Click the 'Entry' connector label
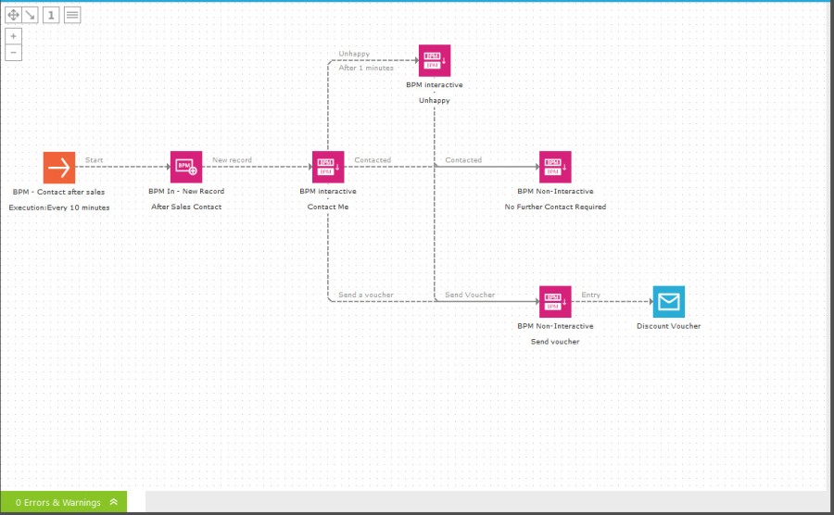The image size is (834, 515). pos(590,295)
